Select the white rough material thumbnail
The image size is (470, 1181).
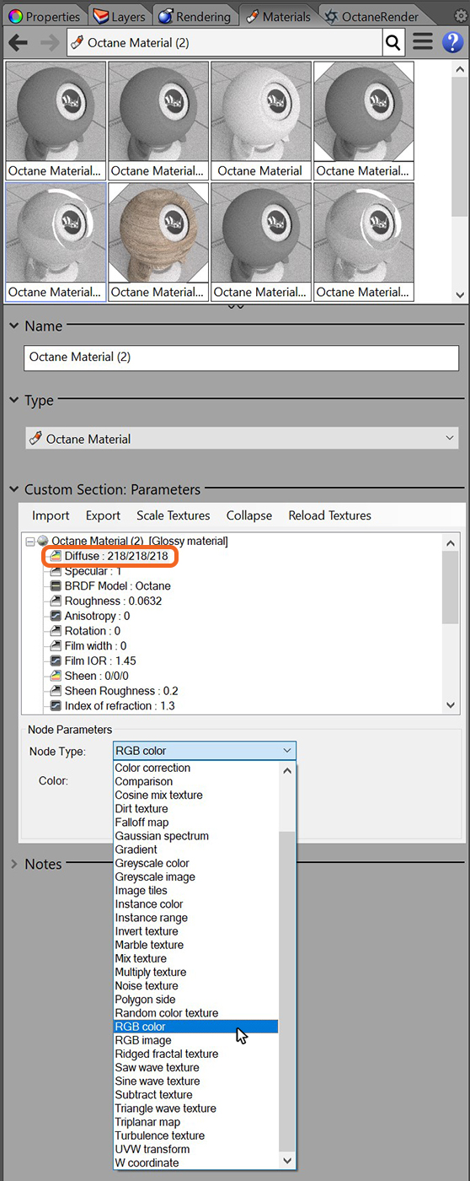[x=261, y=119]
